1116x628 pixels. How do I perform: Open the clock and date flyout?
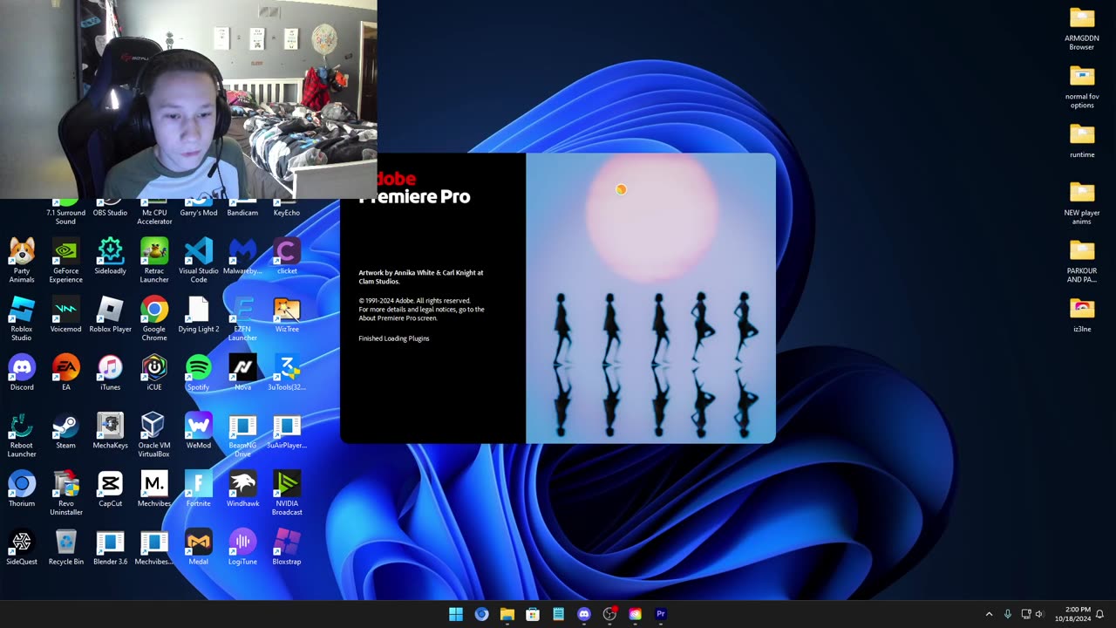[1072, 614]
